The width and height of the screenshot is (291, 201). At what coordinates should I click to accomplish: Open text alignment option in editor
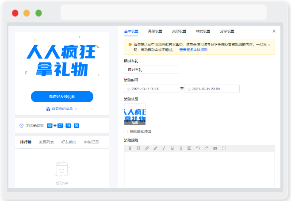tap(189, 148)
